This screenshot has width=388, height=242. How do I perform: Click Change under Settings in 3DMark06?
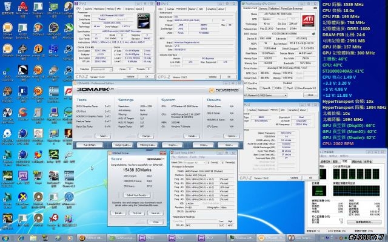146,136
